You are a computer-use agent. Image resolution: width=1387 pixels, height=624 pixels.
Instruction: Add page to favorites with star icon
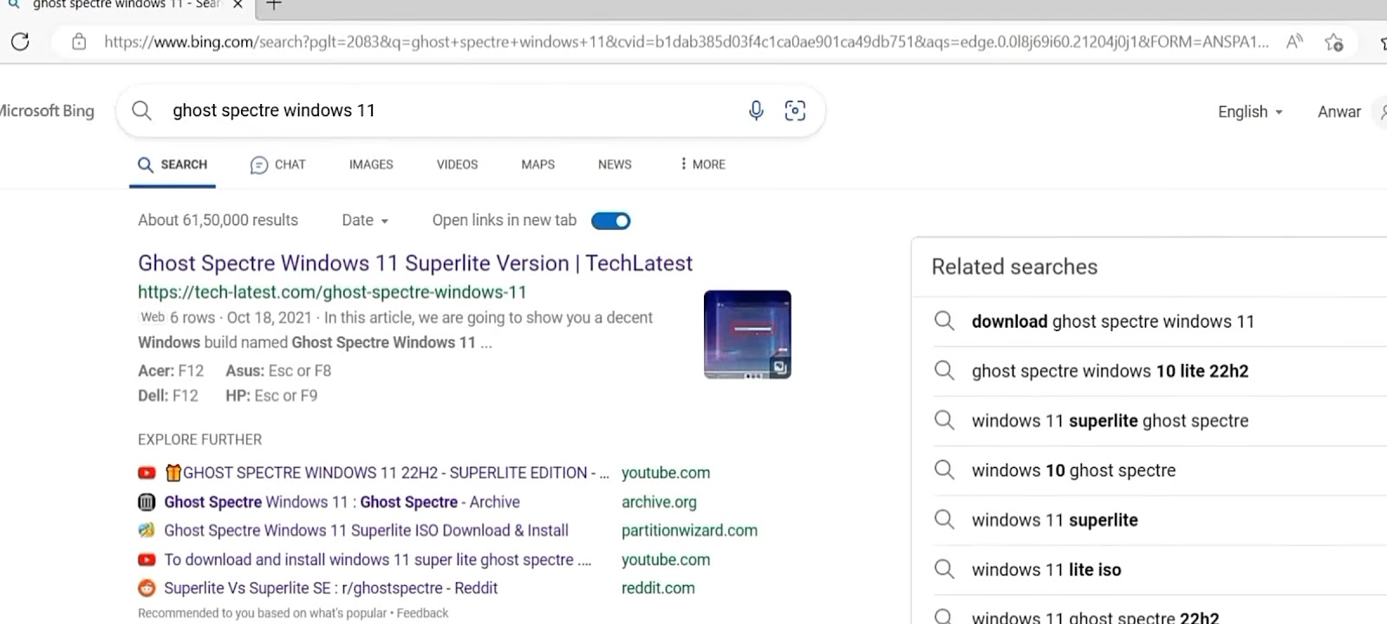pos(1334,42)
